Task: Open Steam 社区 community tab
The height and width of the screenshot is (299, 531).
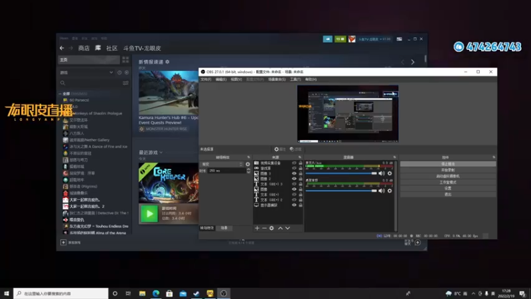Action: (112, 48)
